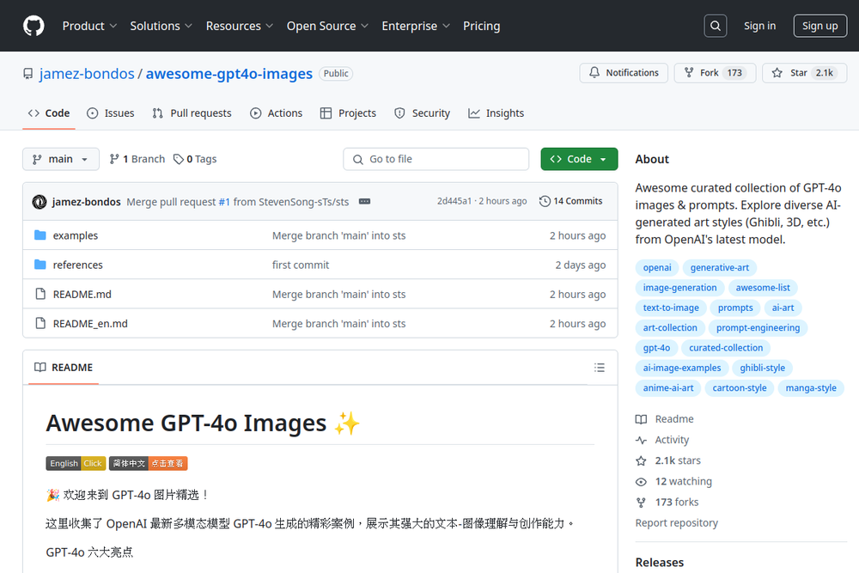Click the pulse icon beside Activity
This screenshot has height=573, width=859.
coord(641,440)
